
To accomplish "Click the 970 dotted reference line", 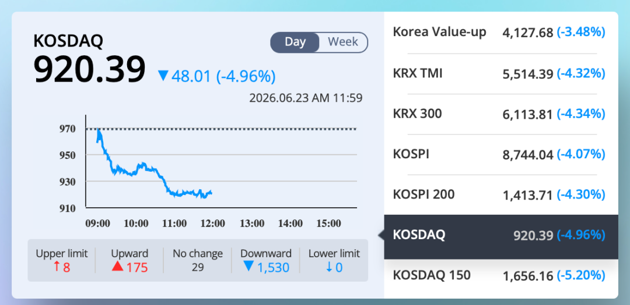I will pyautogui.click(x=222, y=129).
